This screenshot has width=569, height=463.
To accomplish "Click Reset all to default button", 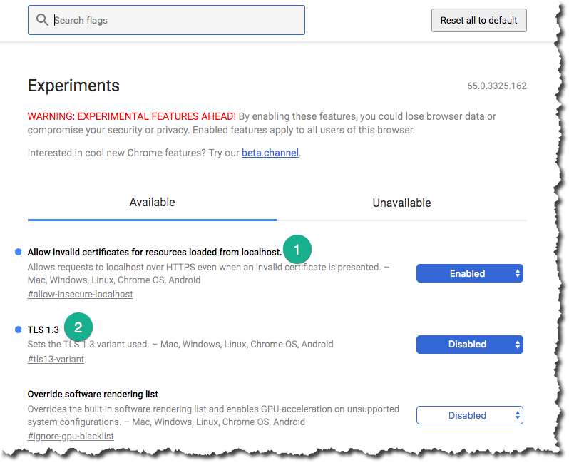I will tap(479, 21).
